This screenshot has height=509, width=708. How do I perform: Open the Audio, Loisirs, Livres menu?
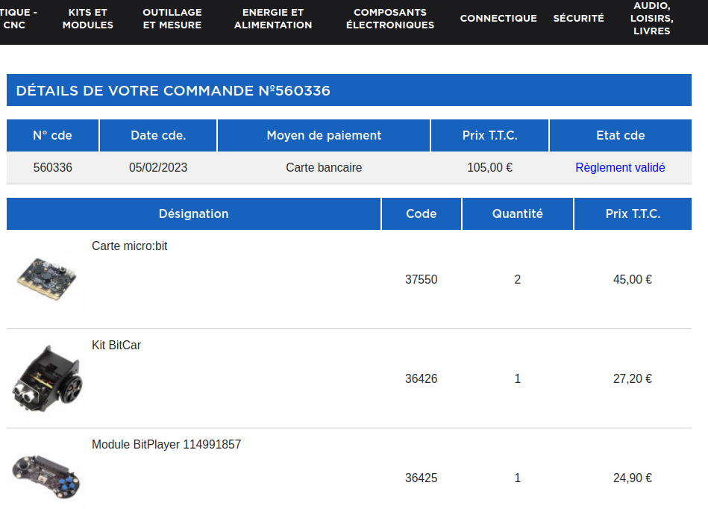[651, 19]
